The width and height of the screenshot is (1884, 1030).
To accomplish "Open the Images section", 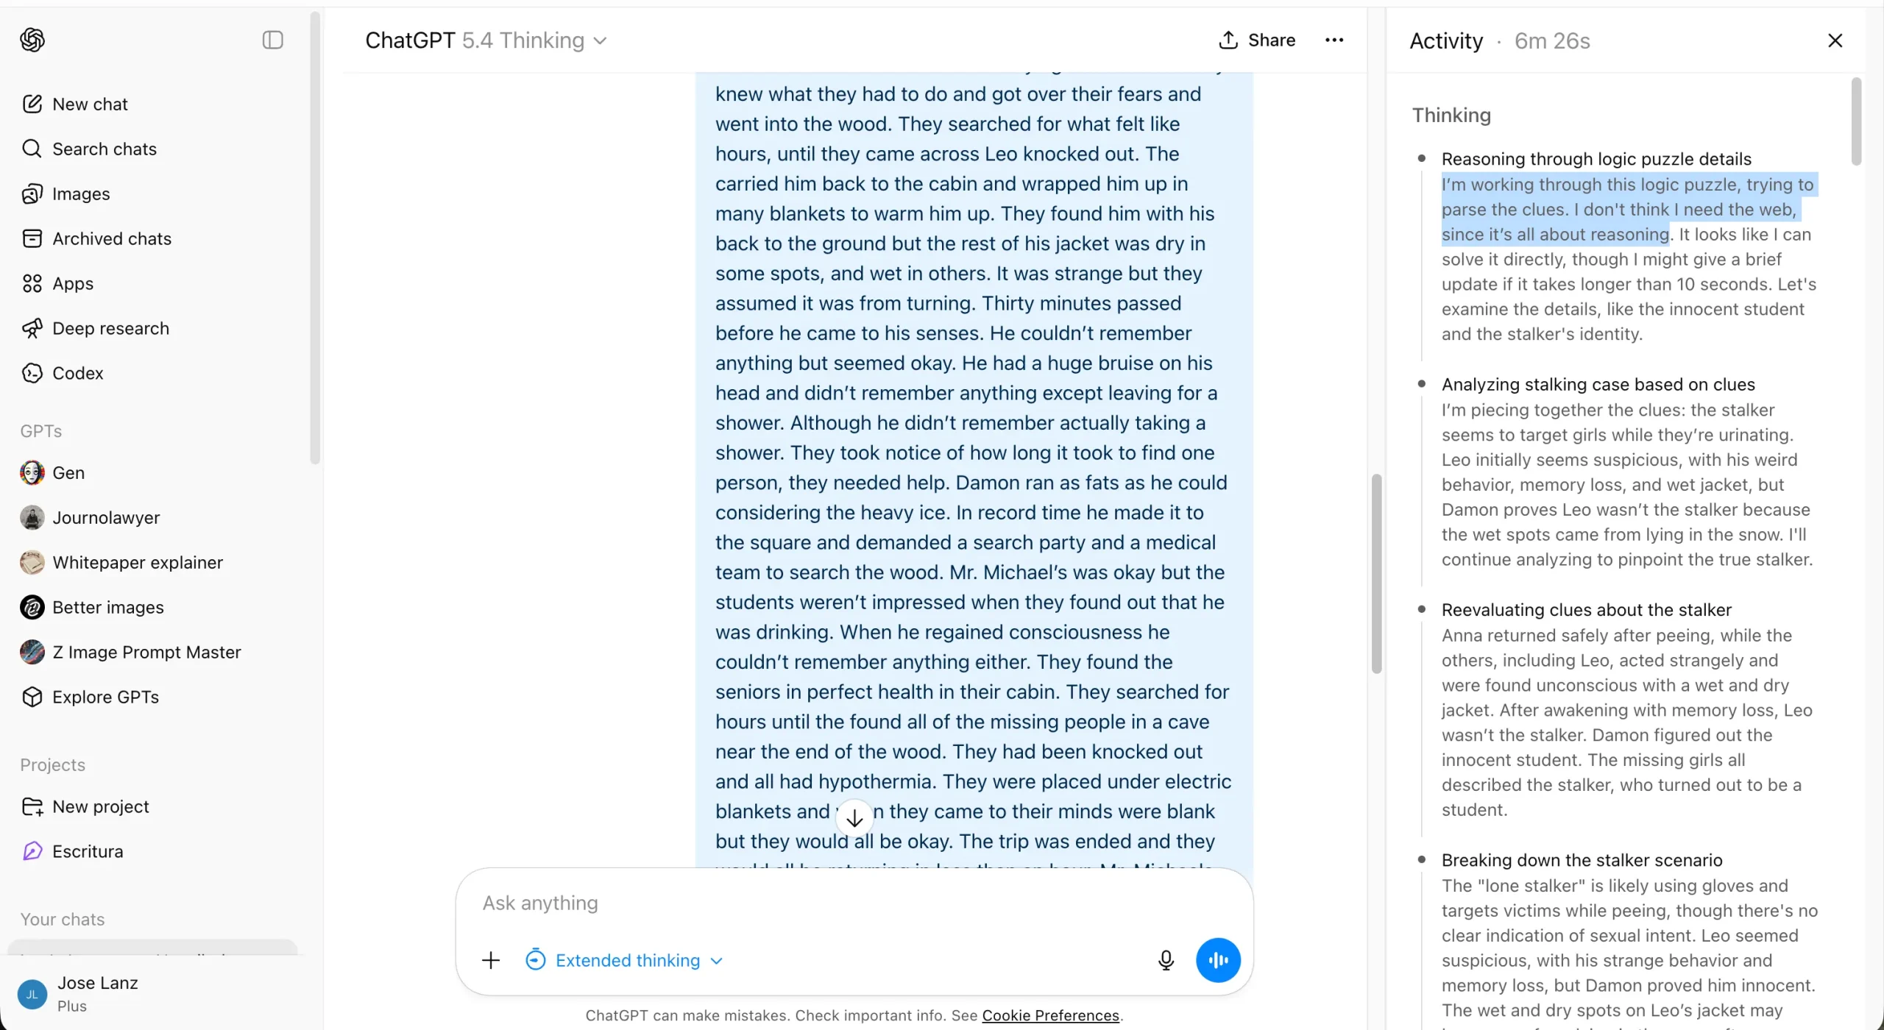I will (x=81, y=194).
